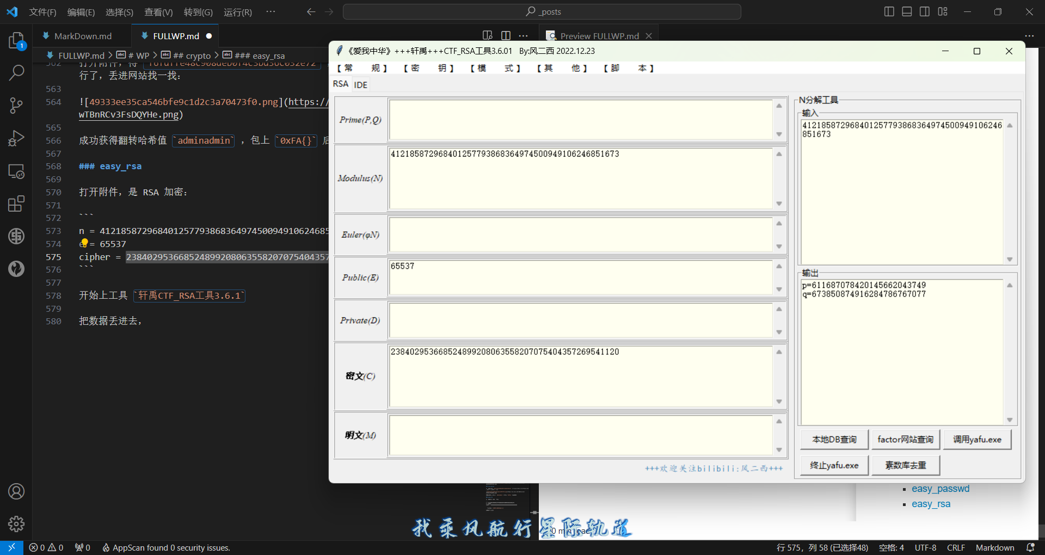The image size is (1045, 555).
Task: Click the 调用yafu.exe button
Action: tap(977, 439)
